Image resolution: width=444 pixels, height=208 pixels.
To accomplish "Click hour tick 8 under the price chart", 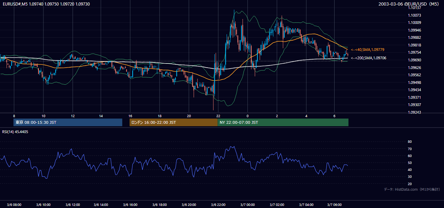I will click(x=14, y=116).
